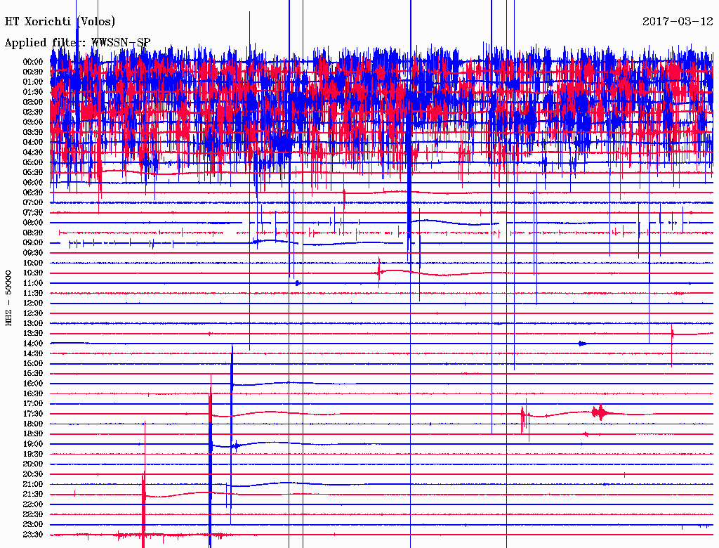Select the 06:30 time label
Viewport: 719px width, 548px height.
[x=33, y=193]
